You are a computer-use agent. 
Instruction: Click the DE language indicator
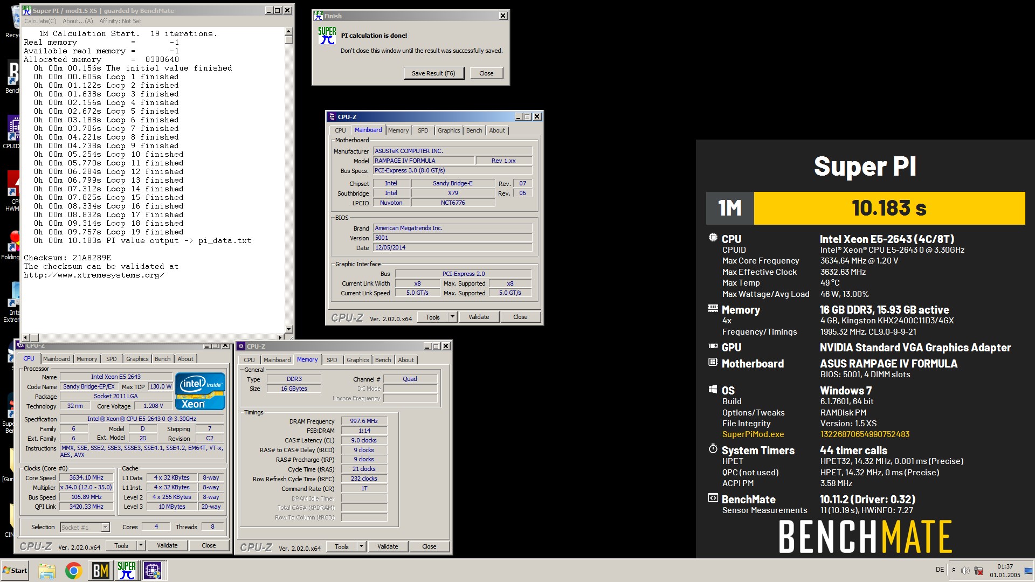(940, 570)
